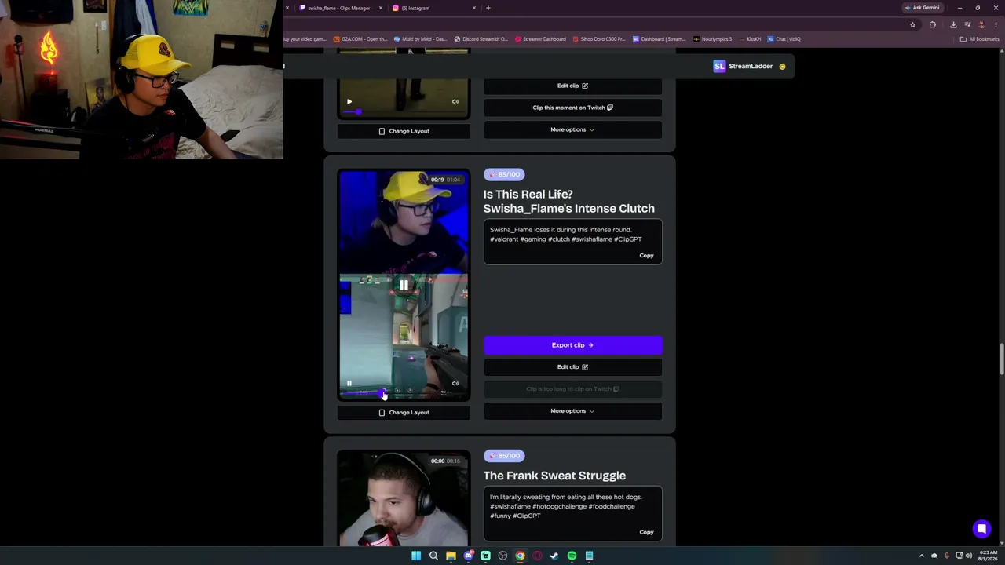The width and height of the screenshot is (1005, 565).
Task: Mute the Intense Clutch clip preview
Action: coord(455,383)
